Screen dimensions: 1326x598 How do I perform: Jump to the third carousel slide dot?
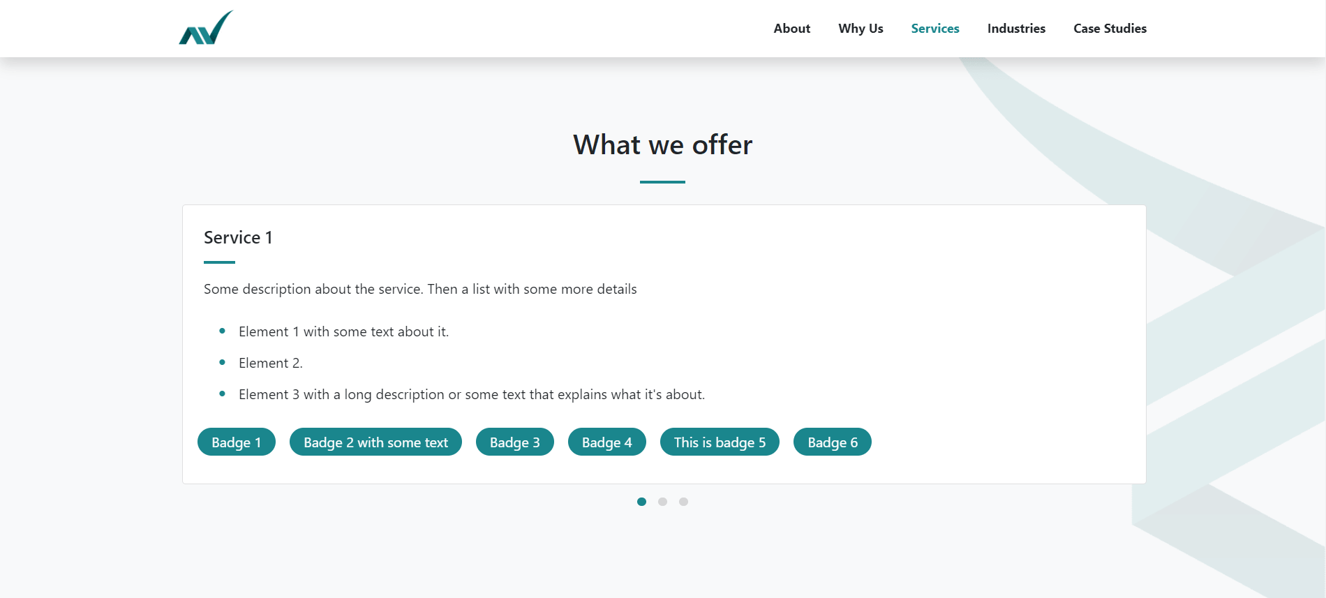[x=683, y=502]
